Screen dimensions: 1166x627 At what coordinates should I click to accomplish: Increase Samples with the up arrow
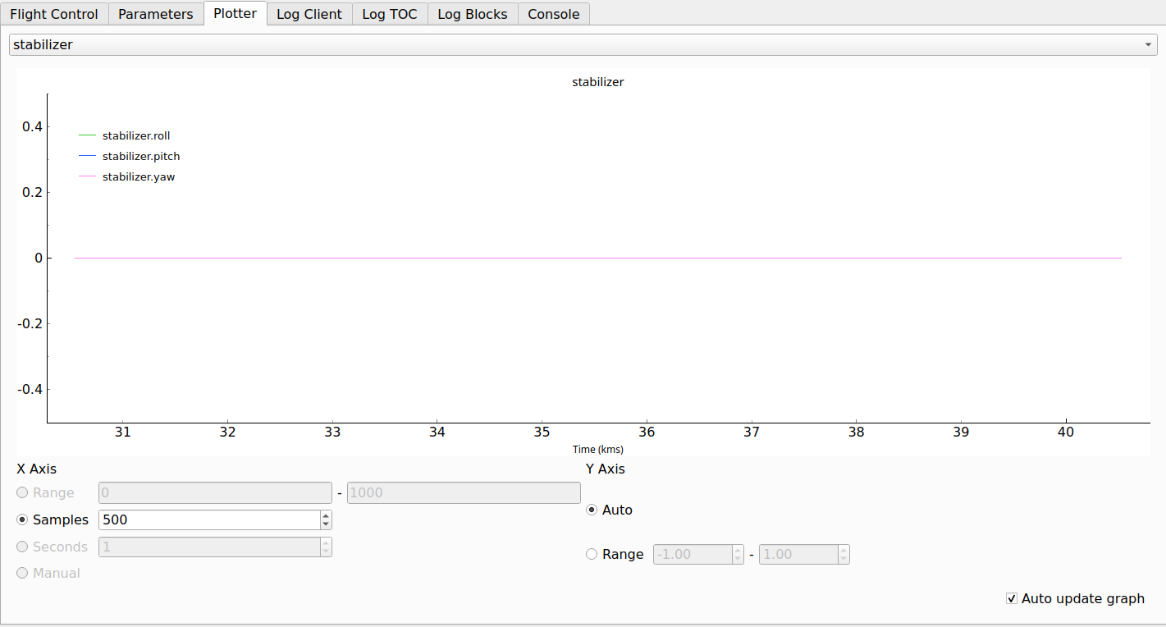pos(326,515)
